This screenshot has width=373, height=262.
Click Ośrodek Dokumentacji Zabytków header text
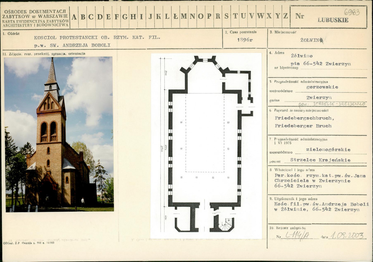pyautogui.click(x=35, y=18)
